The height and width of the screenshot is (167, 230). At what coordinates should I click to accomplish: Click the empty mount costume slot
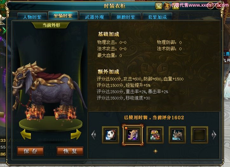tap(199, 135)
